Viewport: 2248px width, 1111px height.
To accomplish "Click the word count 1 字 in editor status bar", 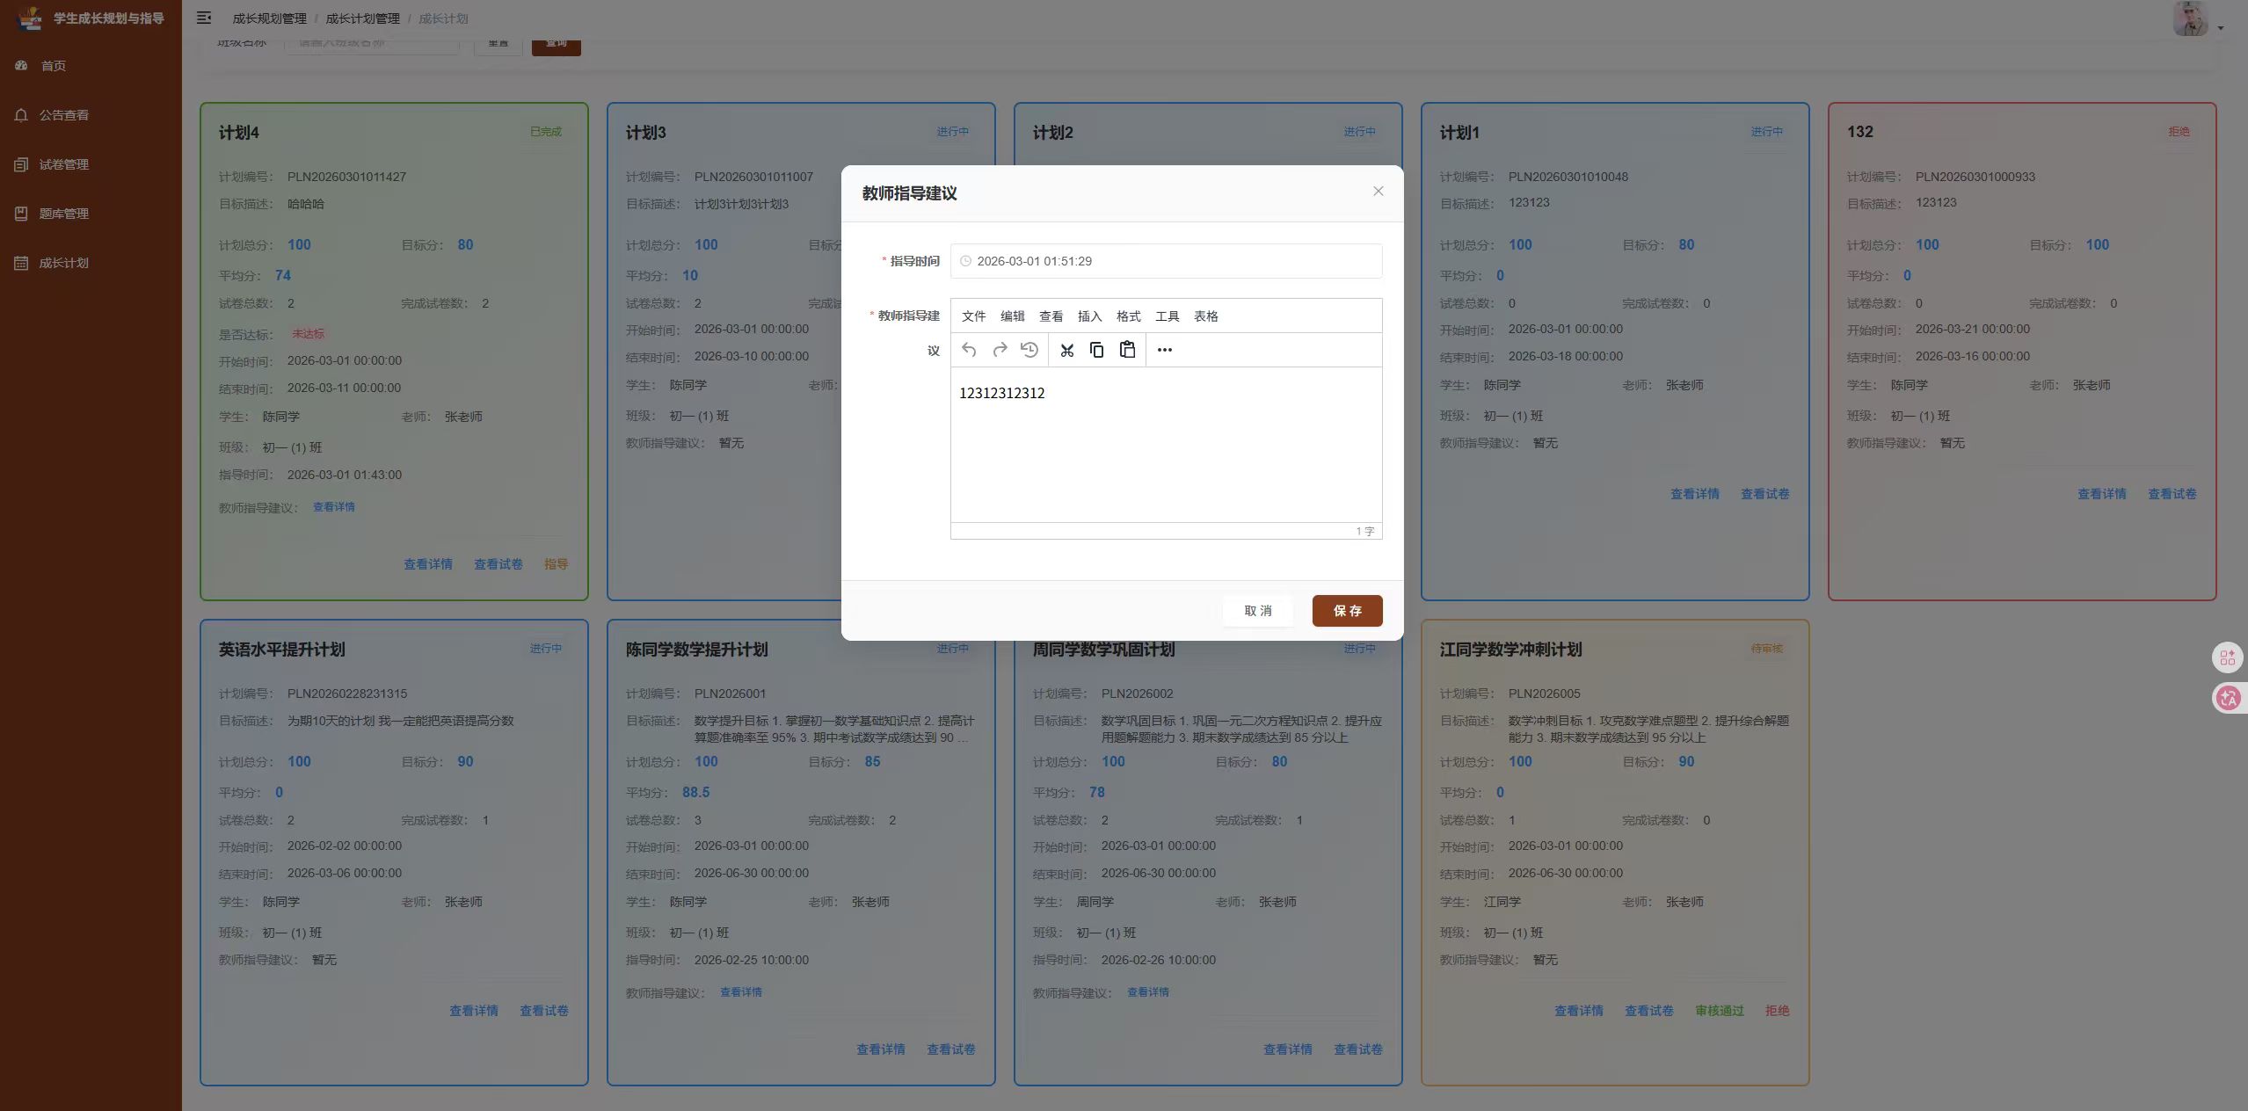I will 1364,531.
